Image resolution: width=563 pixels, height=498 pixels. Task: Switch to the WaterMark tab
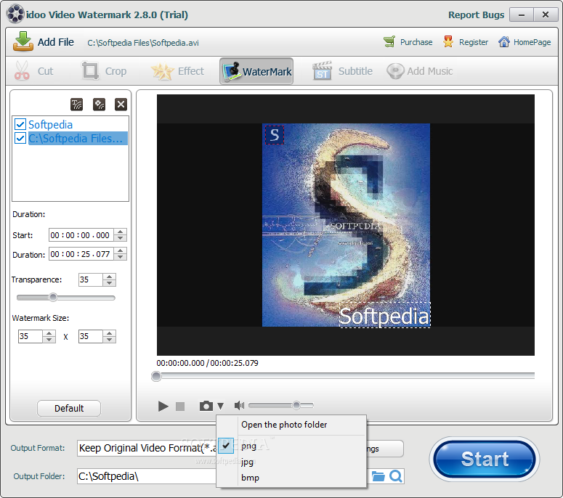click(x=256, y=71)
